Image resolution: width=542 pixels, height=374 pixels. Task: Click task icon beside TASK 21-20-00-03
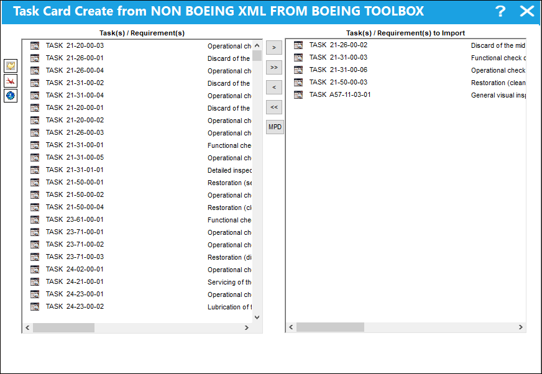(35, 45)
